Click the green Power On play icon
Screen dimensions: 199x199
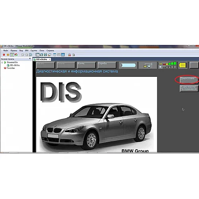pyautogui.click(x=12, y=55)
